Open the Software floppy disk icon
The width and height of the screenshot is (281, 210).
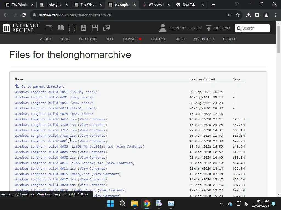pos(95,28)
